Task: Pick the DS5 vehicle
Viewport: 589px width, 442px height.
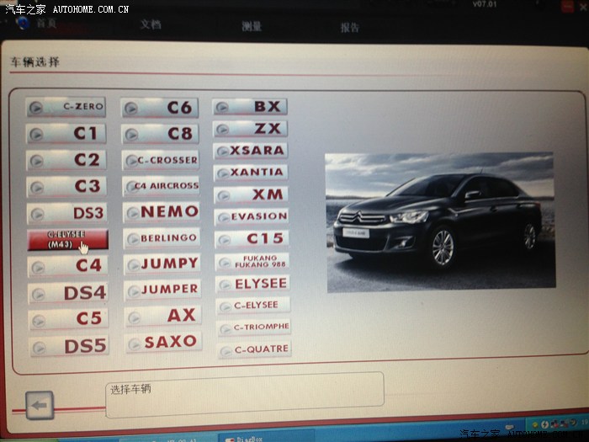Action: click(69, 346)
